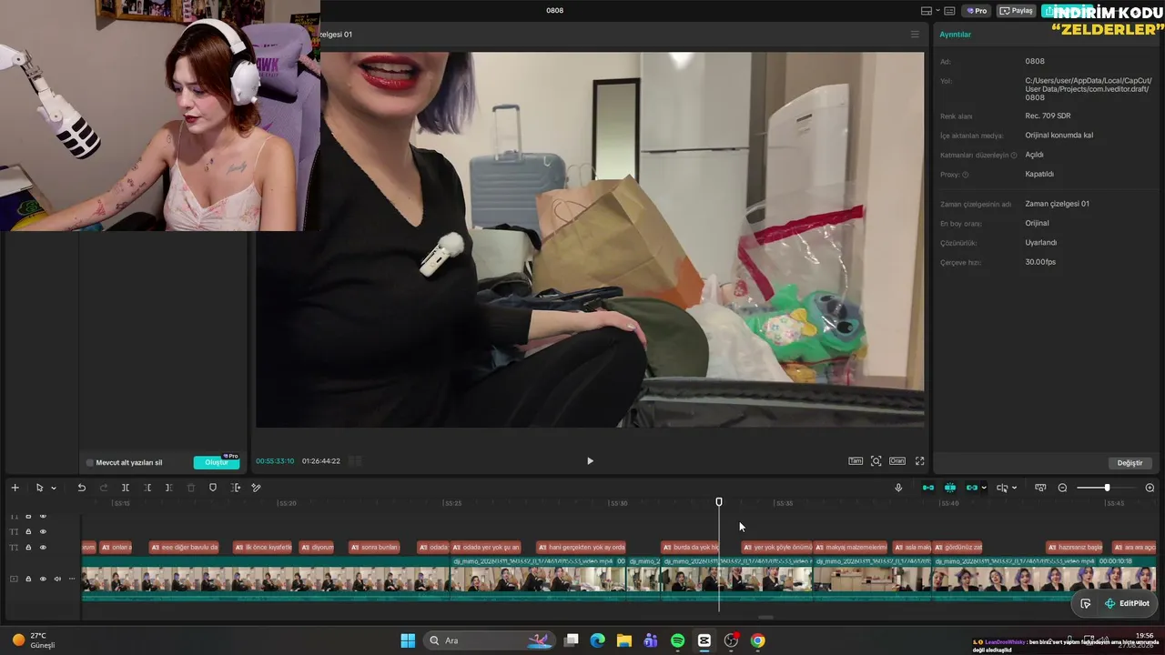Add a new track with the plus icon
This screenshot has height=655, width=1165.
pos(15,488)
